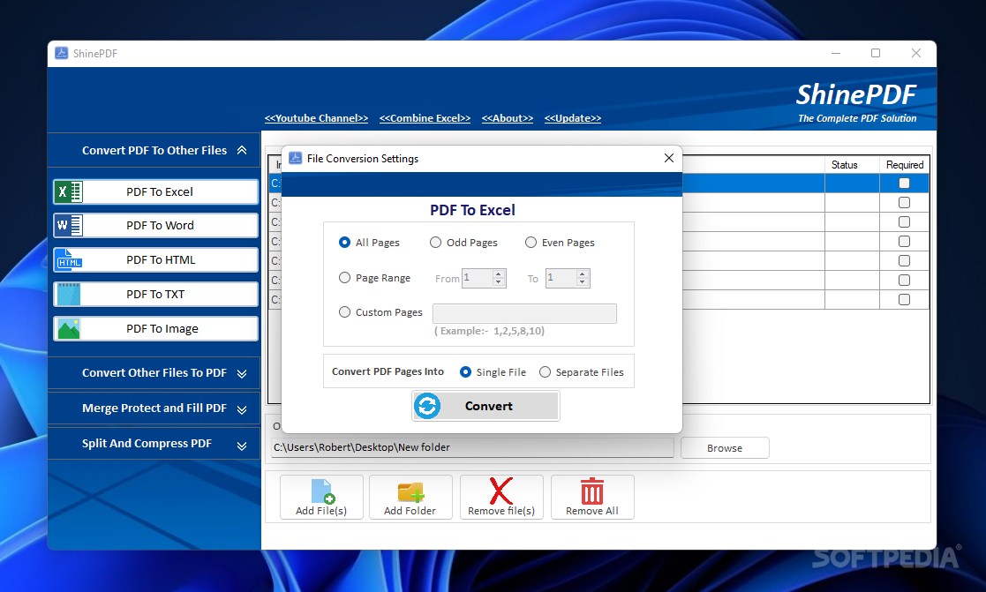This screenshot has width=986, height=592.
Task: Click the From page number field
Action: 478,279
